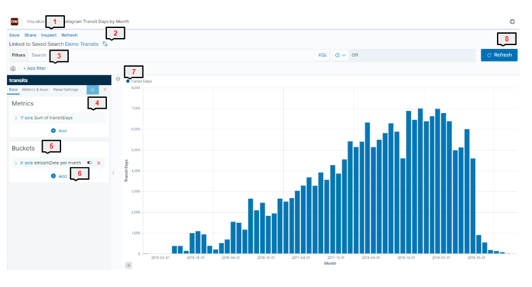Toggle the KQL query language option
The width and height of the screenshot is (532, 287).
(x=323, y=55)
